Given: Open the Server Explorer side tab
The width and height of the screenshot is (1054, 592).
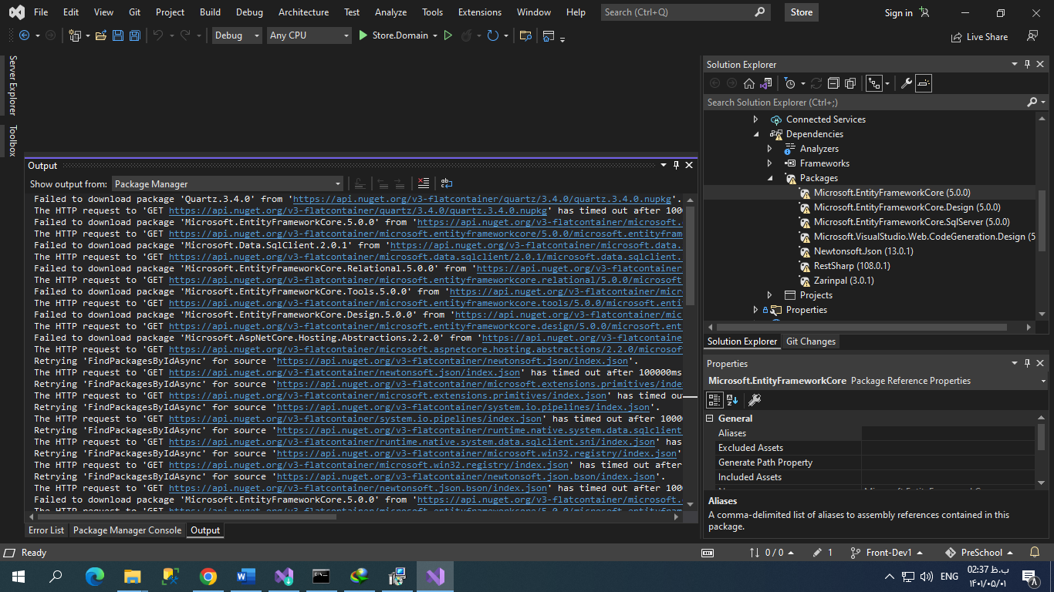Looking at the screenshot, I should [12, 86].
